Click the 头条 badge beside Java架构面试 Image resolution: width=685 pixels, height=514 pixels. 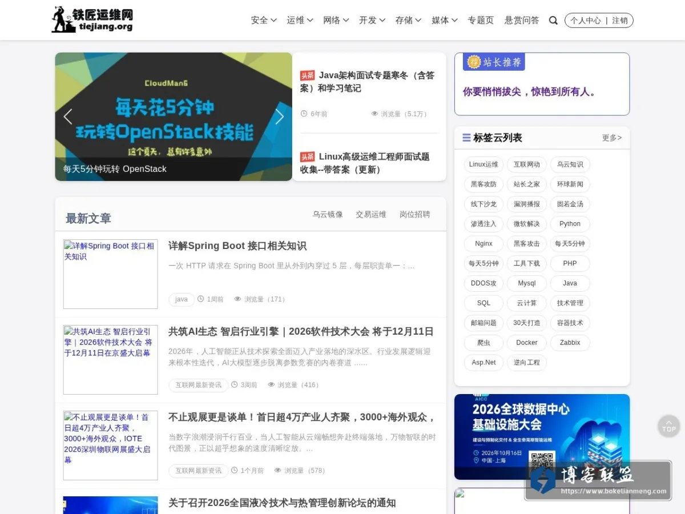pos(308,75)
